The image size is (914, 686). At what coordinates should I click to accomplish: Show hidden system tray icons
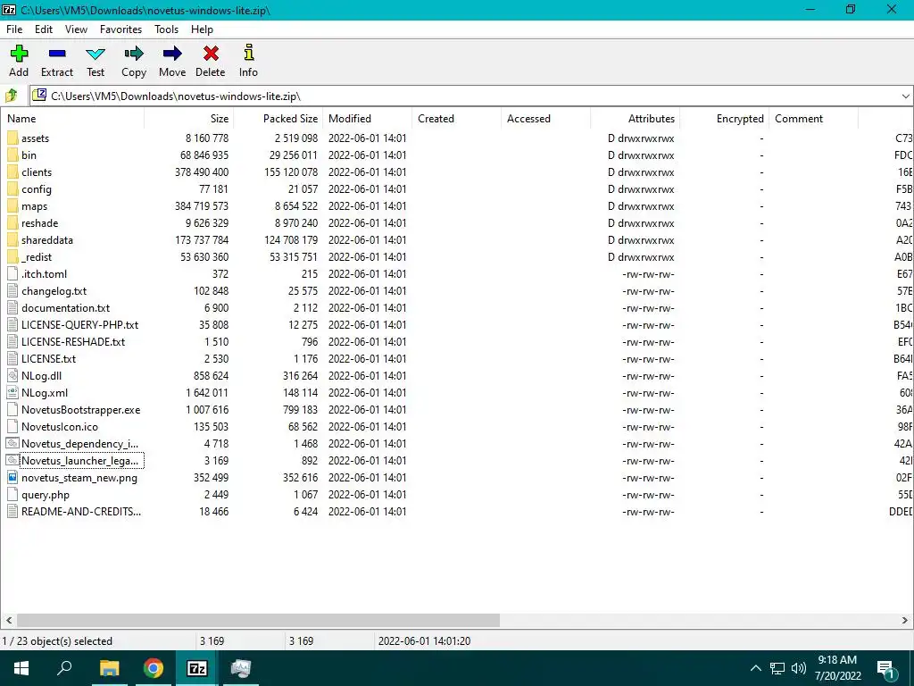(755, 668)
